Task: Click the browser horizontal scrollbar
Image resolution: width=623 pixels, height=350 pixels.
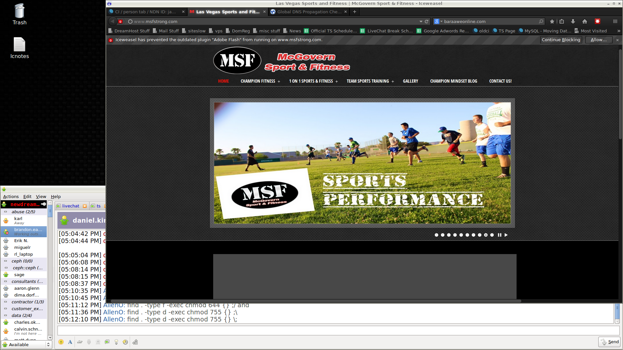Action: (x=316, y=301)
